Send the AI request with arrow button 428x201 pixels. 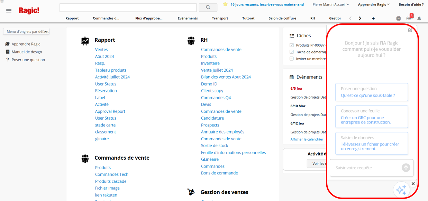point(406,168)
